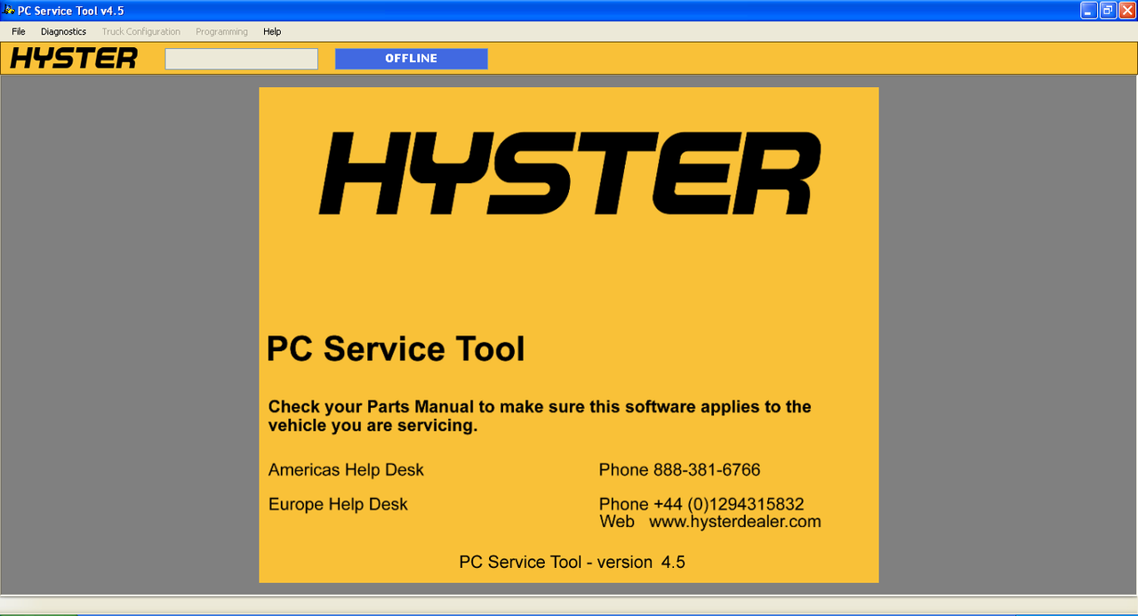Image resolution: width=1138 pixels, height=616 pixels.
Task: Click 'Phone +44 (0)1294315832' text
Action: (x=701, y=505)
